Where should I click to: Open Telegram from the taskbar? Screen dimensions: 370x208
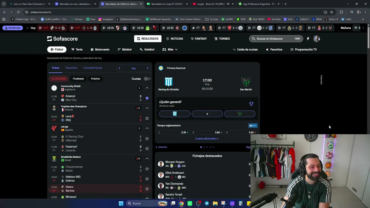point(207,203)
